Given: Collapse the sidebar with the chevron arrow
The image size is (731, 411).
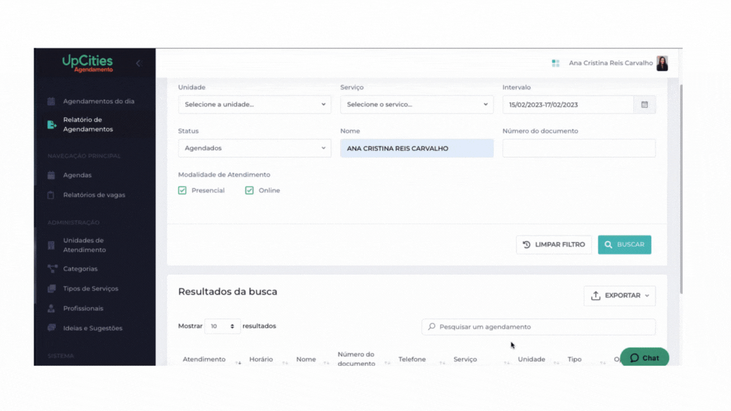Looking at the screenshot, I should (x=138, y=63).
